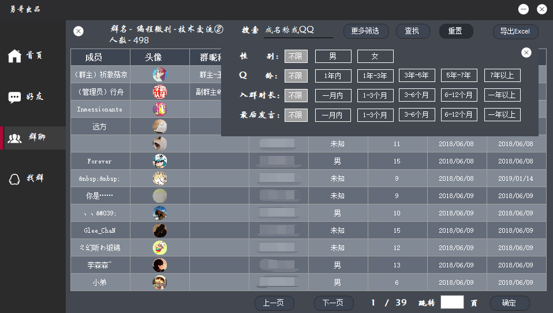This screenshot has width=553, height=313.
Task: Click the 成员 column header
Action: tap(100, 57)
